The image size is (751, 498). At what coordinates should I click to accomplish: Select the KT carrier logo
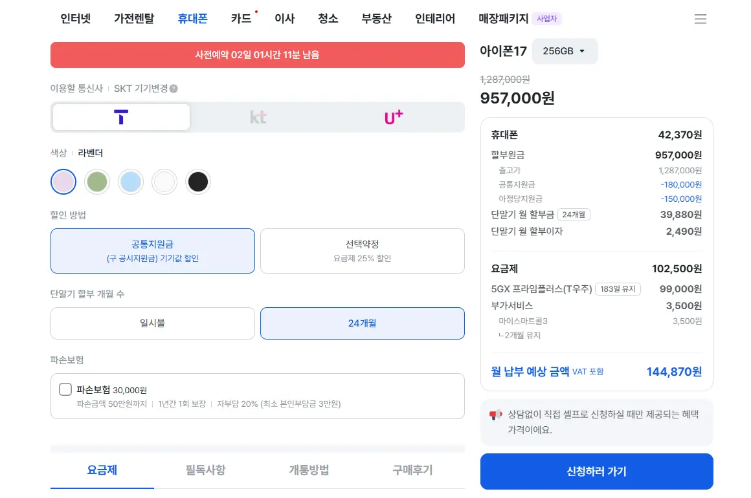258,117
